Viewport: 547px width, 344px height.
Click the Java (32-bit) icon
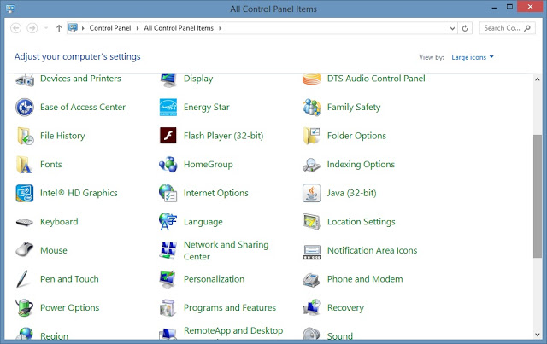pos(311,193)
